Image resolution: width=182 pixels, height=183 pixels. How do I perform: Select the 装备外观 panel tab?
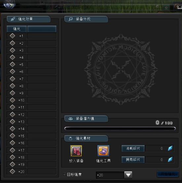(x=86, y=19)
